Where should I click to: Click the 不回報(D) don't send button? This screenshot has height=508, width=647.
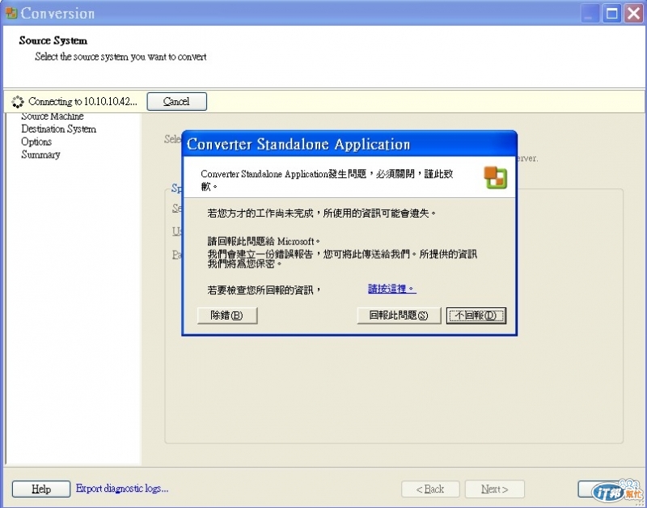(x=476, y=315)
